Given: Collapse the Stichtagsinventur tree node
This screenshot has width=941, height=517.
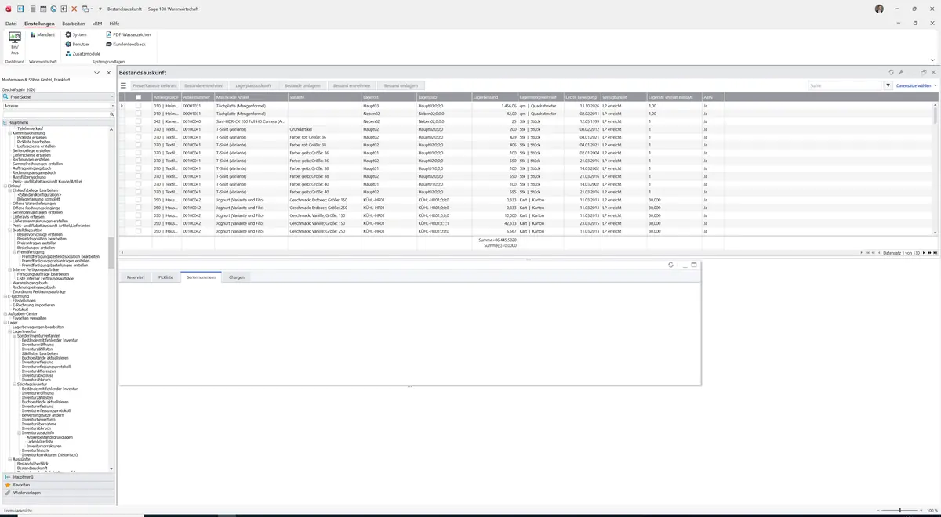Looking at the screenshot, I should [15, 385].
